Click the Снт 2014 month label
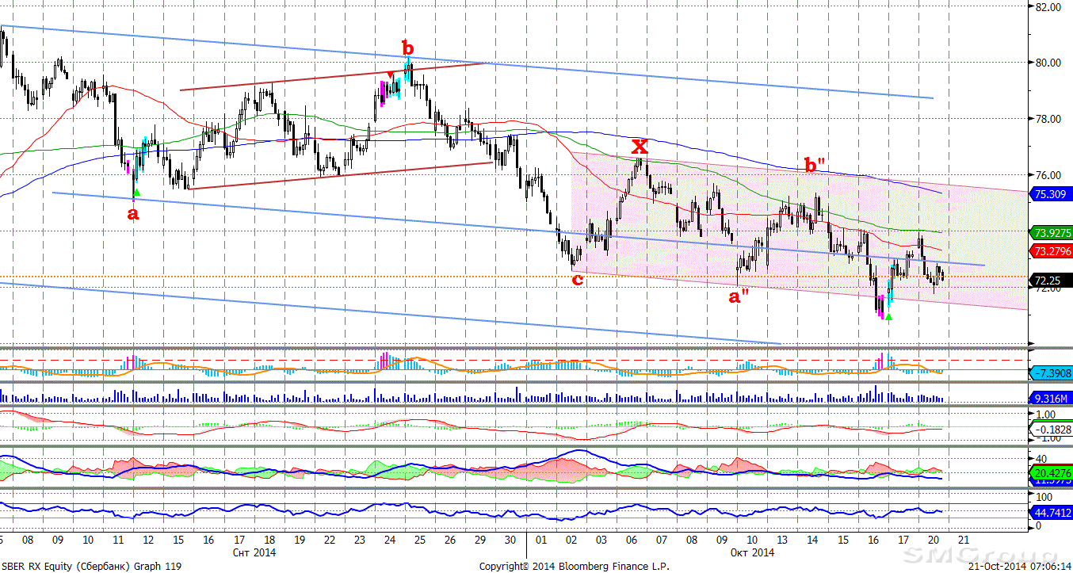 254,552
